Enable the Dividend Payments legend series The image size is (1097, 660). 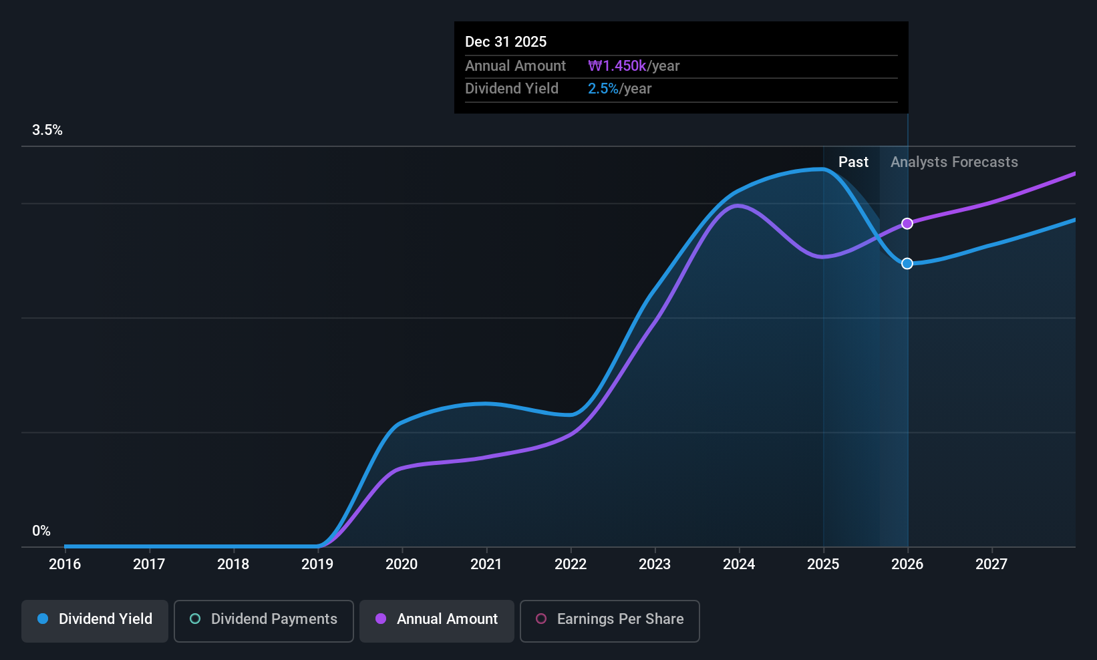264,619
